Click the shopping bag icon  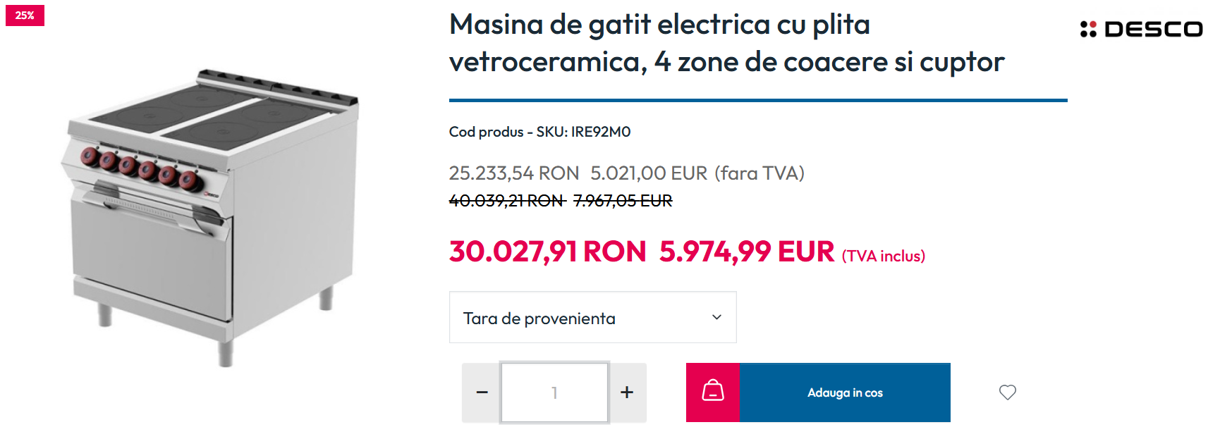[713, 392]
